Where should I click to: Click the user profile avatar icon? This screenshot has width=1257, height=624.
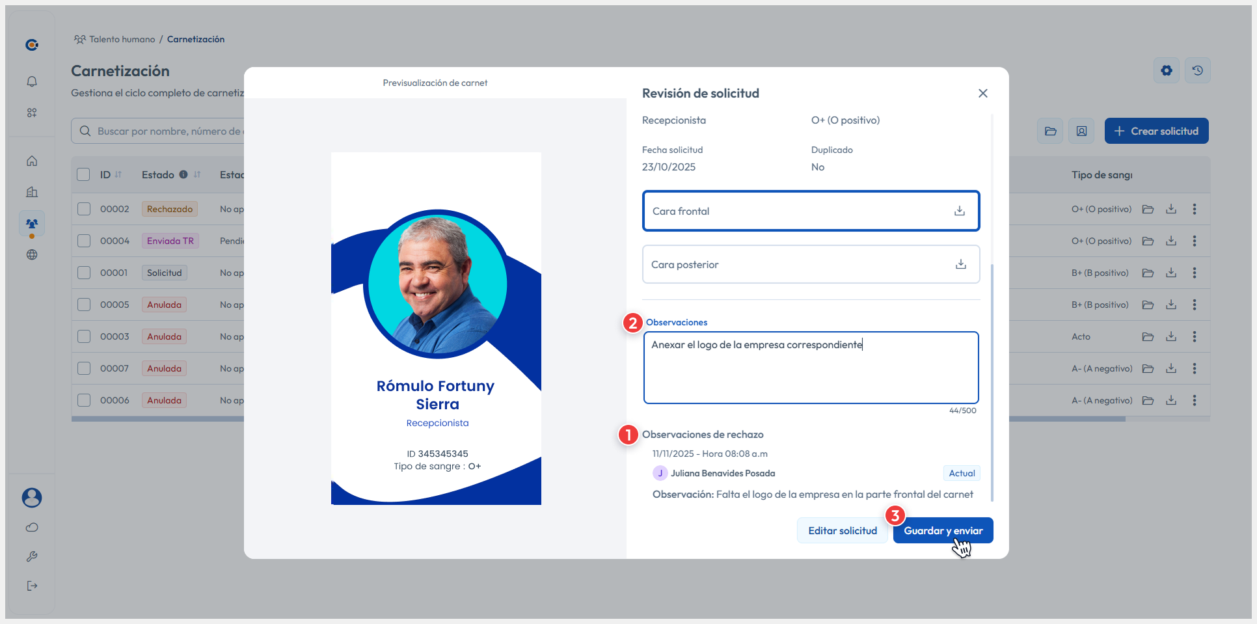click(32, 498)
